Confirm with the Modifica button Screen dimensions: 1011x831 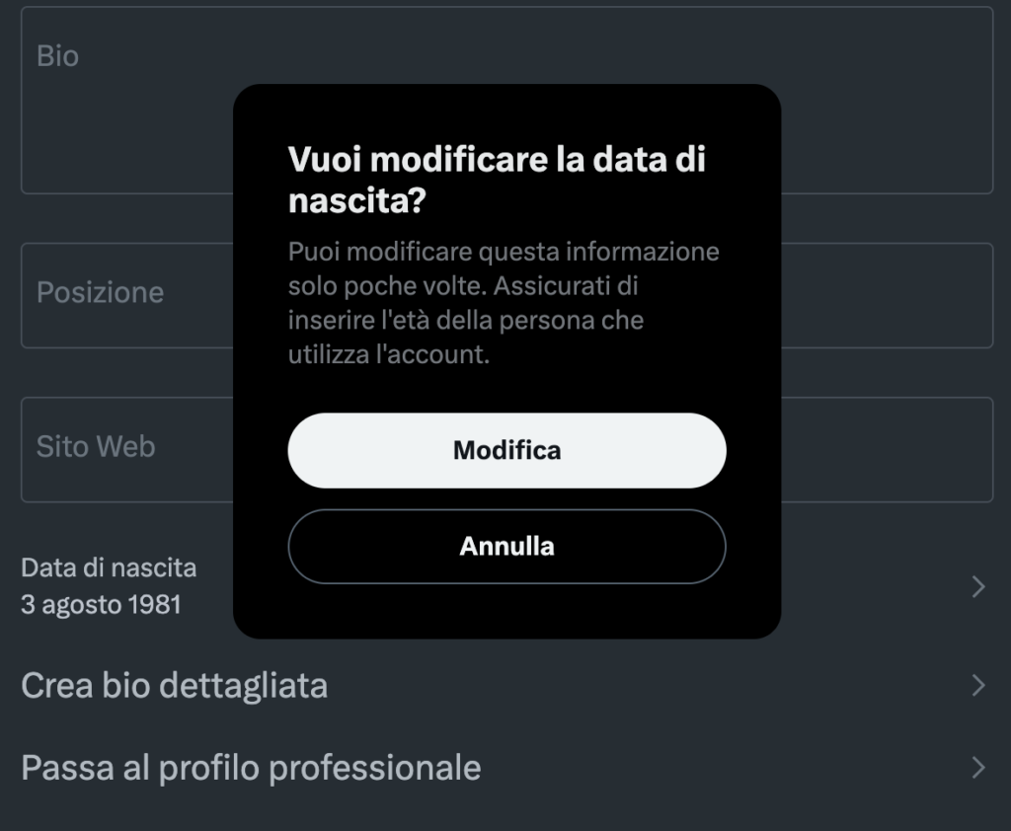pos(506,450)
